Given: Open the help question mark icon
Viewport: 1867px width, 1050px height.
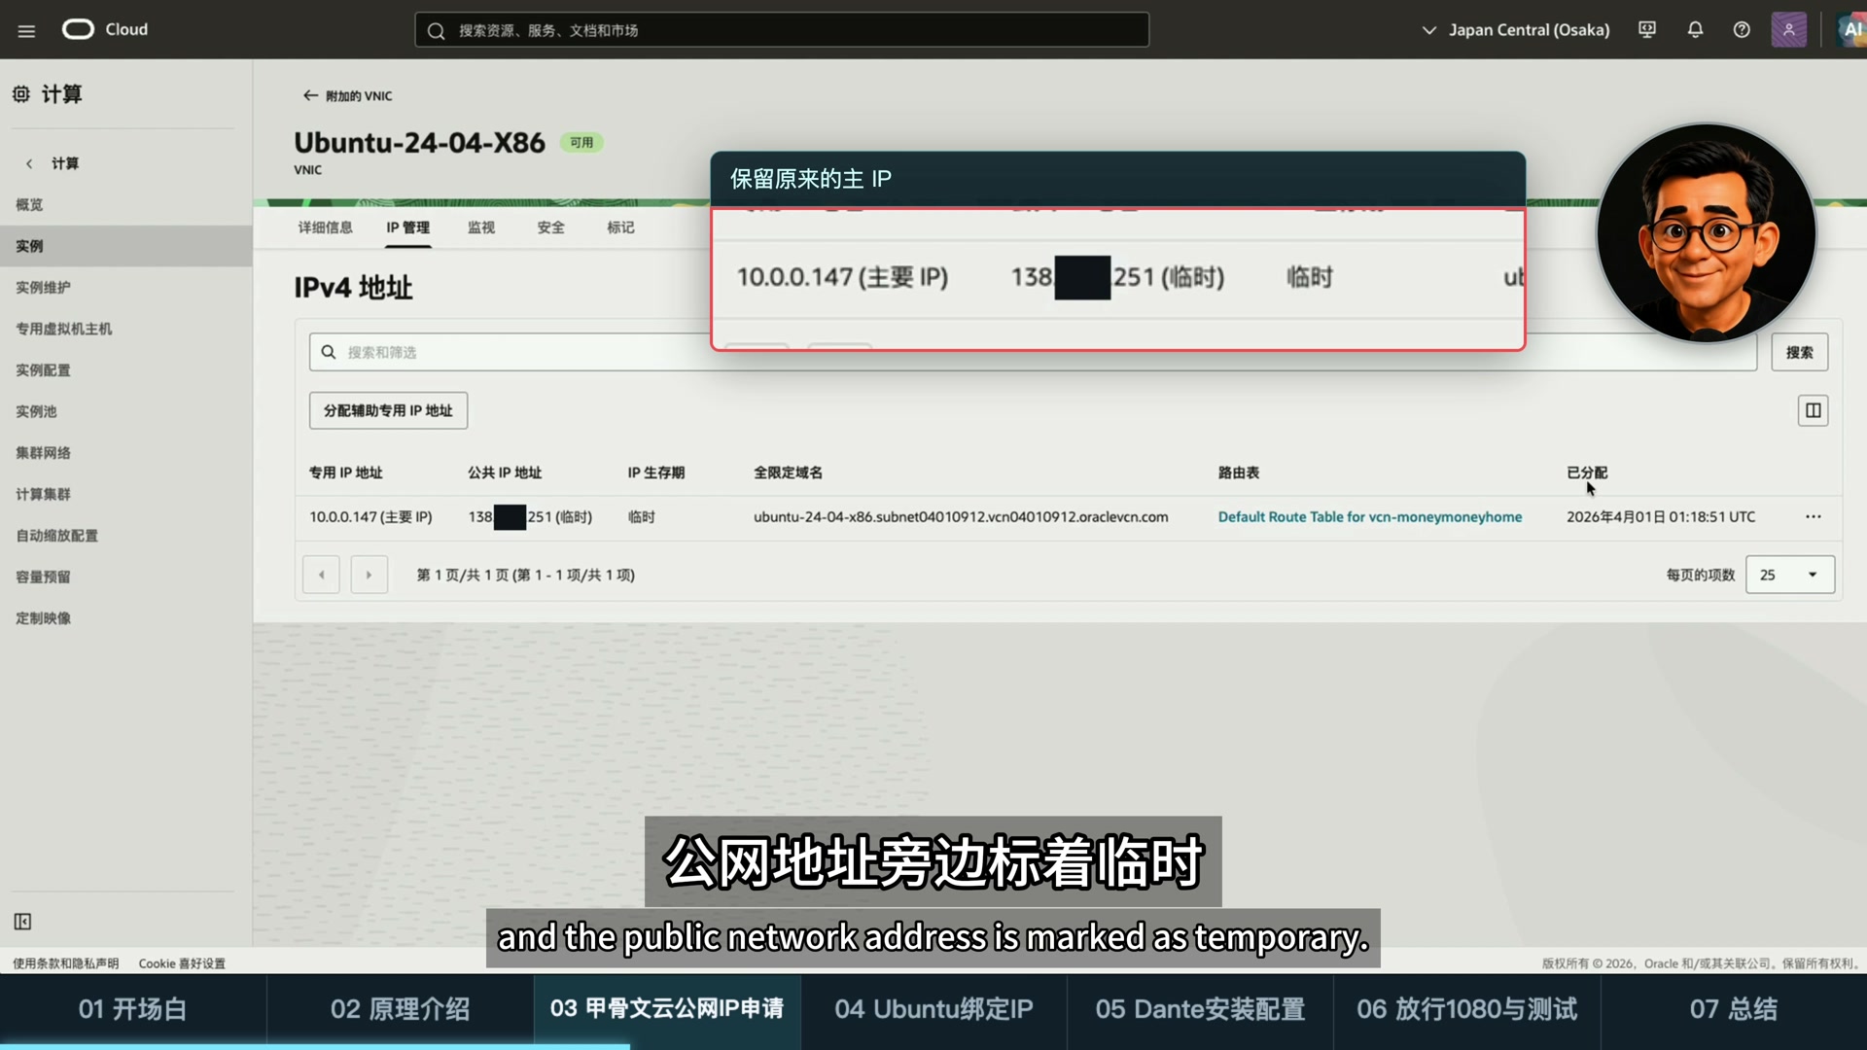Looking at the screenshot, I should tap(1742, 30).
